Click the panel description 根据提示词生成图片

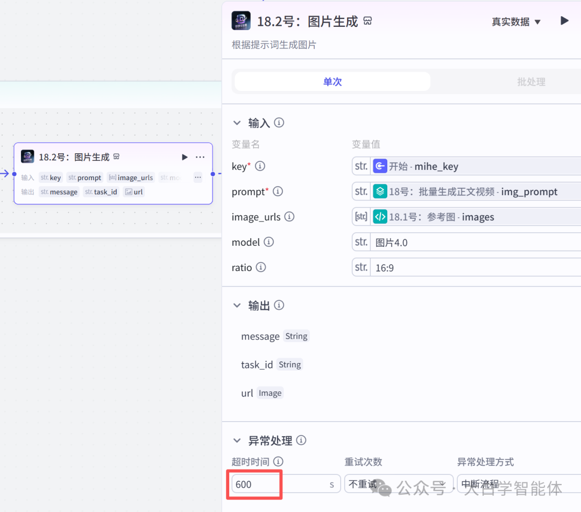pos(274,45)
